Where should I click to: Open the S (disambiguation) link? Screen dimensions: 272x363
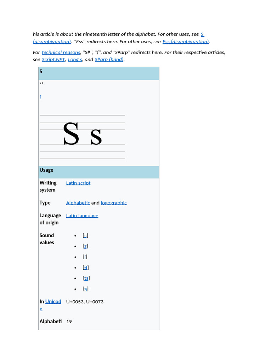pos(52,41)
